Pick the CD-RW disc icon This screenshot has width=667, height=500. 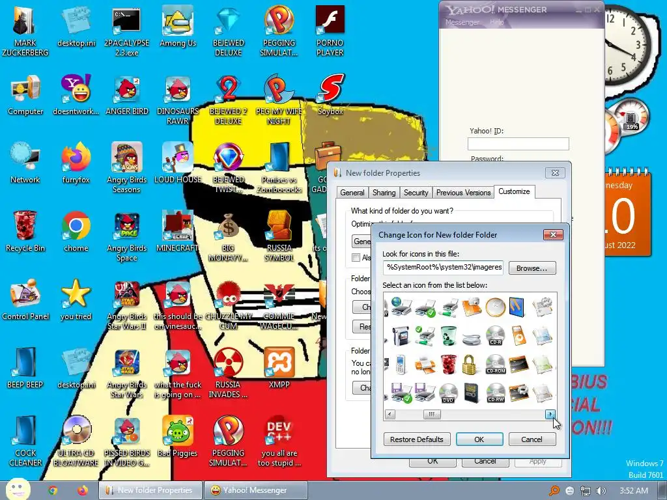pyautogui.click(x=495, y=393)
